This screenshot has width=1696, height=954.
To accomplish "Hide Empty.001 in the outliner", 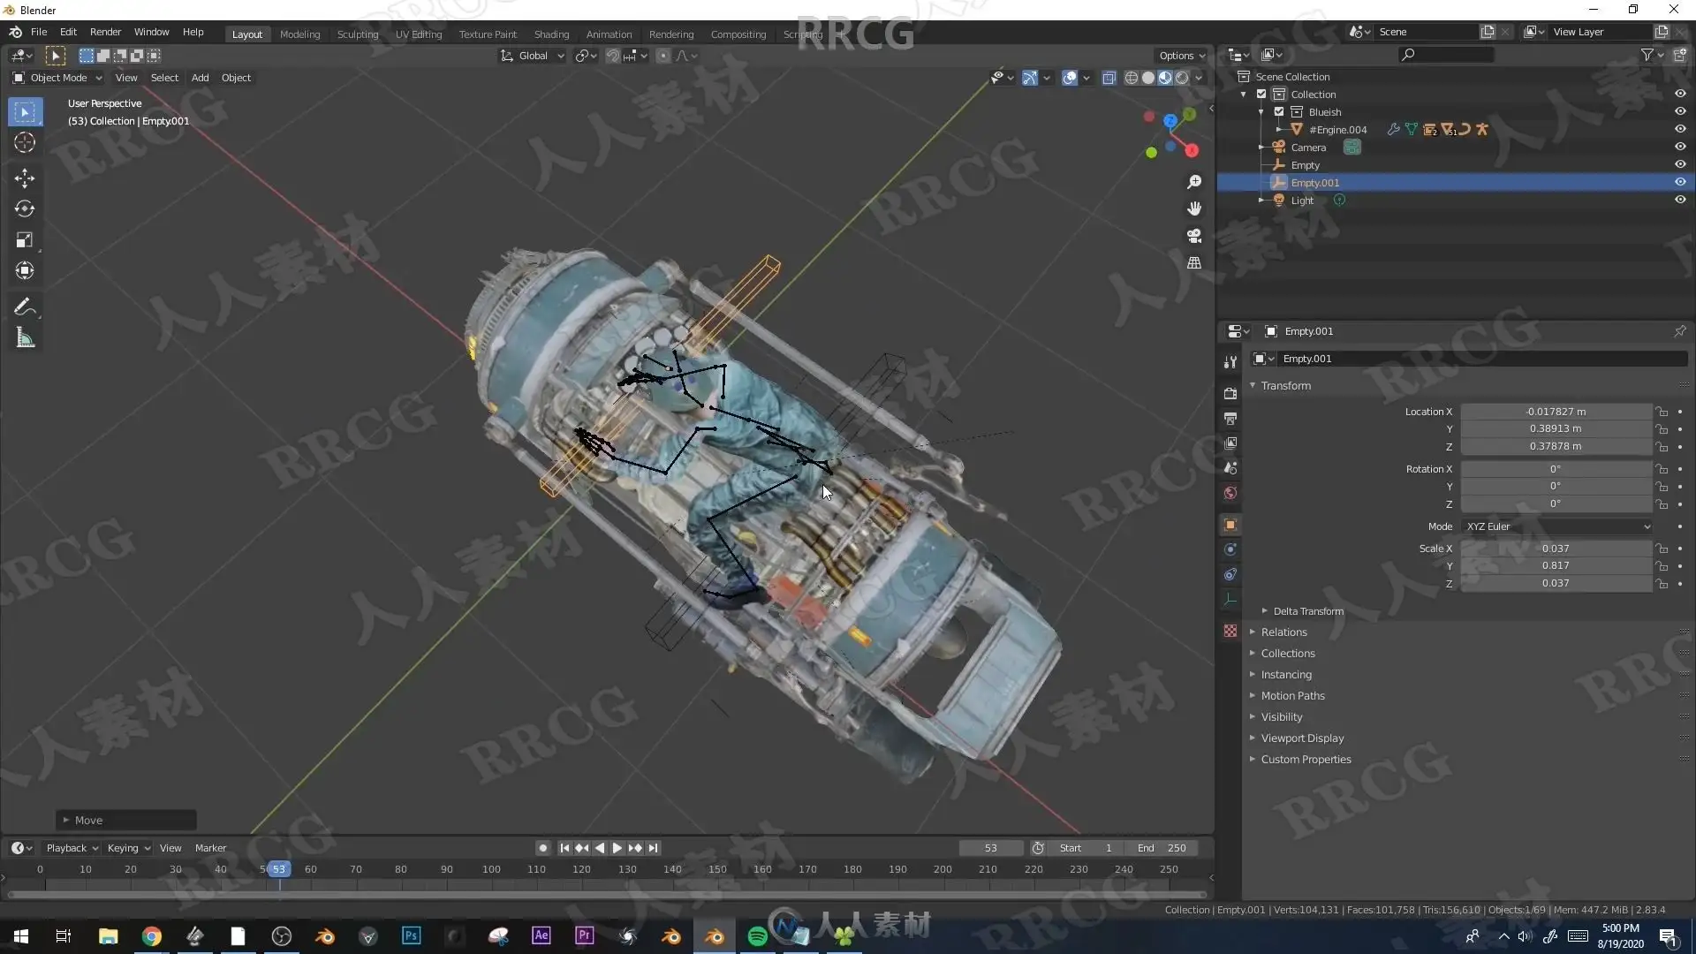I will point(1679,182).
